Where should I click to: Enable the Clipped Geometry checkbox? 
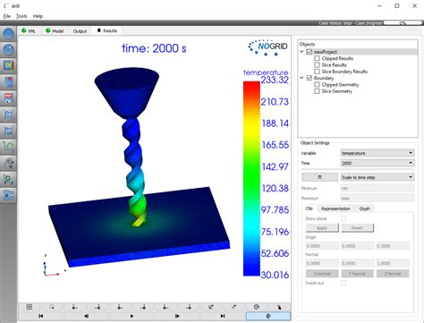click(317, 85)
